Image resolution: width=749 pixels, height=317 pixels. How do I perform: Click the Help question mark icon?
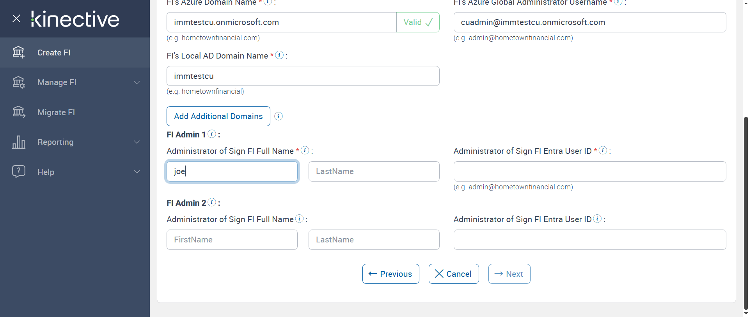tap(18, 171)
